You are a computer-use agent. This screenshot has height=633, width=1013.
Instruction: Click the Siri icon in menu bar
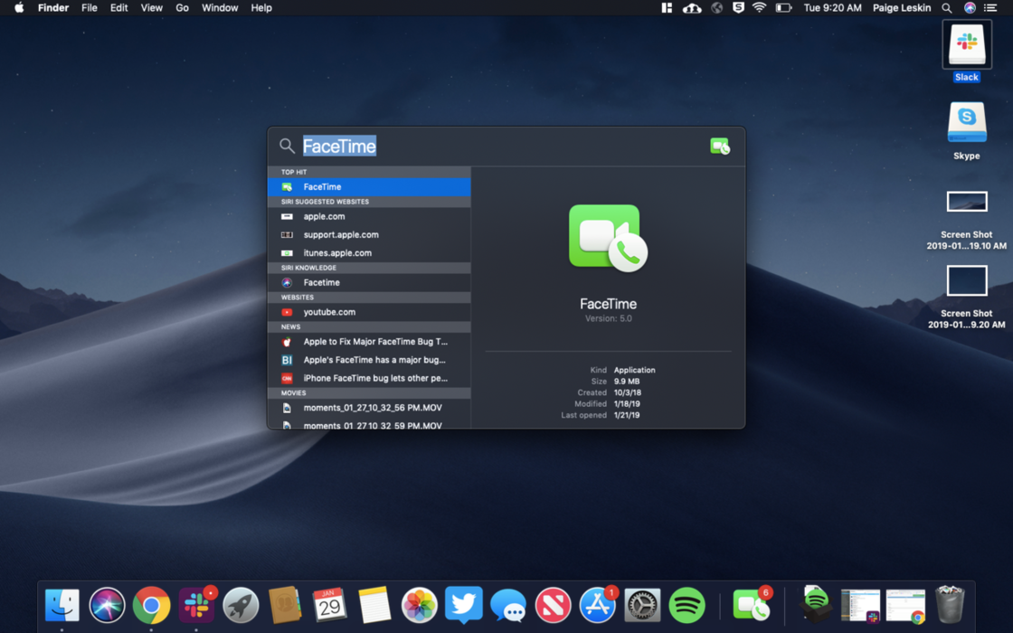click(x=970, y=8)
